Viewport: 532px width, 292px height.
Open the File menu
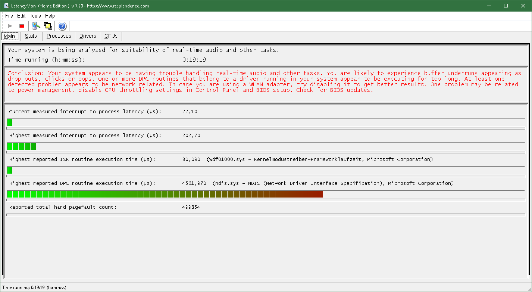click(9, 16)
